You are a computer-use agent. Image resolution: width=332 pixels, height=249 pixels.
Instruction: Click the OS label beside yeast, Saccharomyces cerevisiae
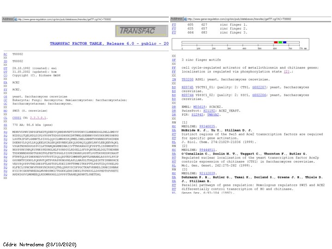click(x=5, y=96)
